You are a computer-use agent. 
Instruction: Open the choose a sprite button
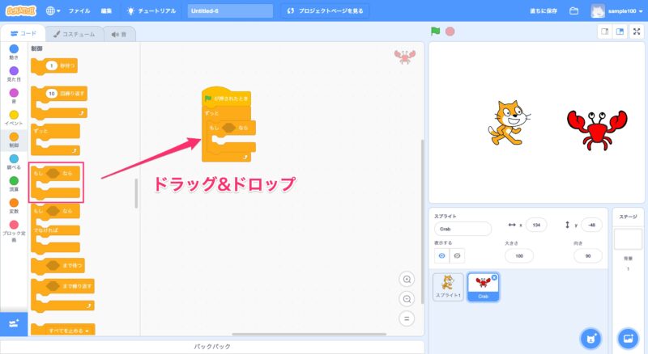(x=590, y=337)
